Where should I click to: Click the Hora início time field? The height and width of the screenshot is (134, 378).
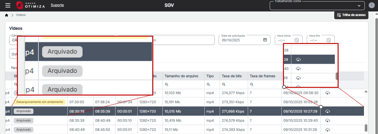pyautogui.click(x=289, y=40)
